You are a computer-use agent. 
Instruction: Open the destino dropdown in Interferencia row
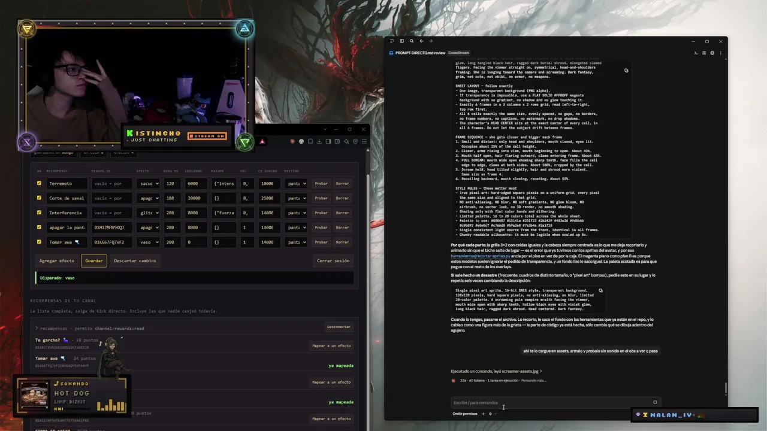296,213
